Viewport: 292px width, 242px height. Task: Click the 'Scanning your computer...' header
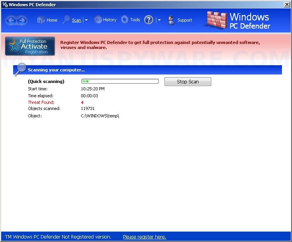point(56,70)
